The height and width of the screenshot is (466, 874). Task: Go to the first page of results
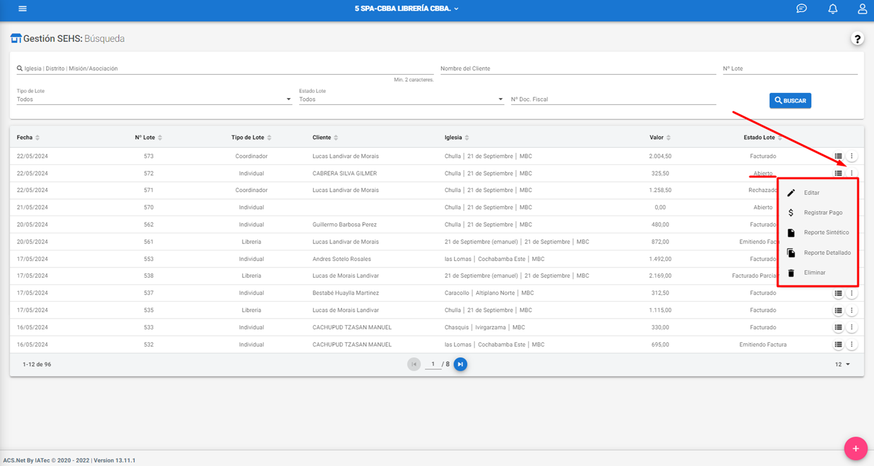tap(414, 364)
